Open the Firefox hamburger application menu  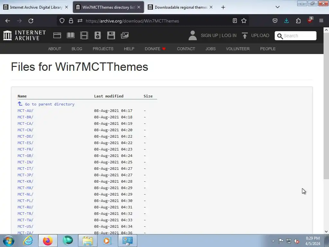pos(321,21)
